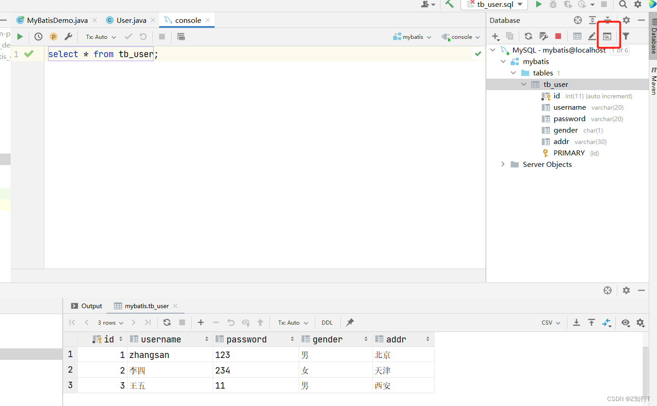Open the Tx: Auto dropdown in result grid
The width and height of the screenshot is (657, 406).
[293, 322]
